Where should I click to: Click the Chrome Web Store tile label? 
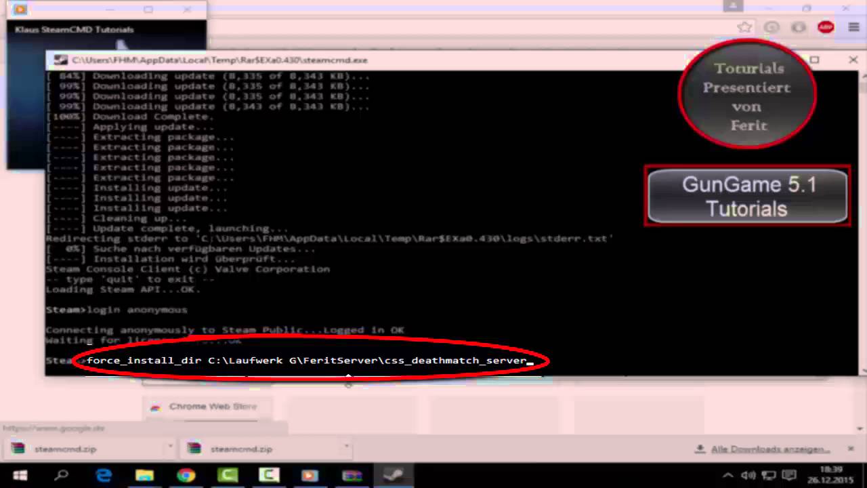click(213, 407)
